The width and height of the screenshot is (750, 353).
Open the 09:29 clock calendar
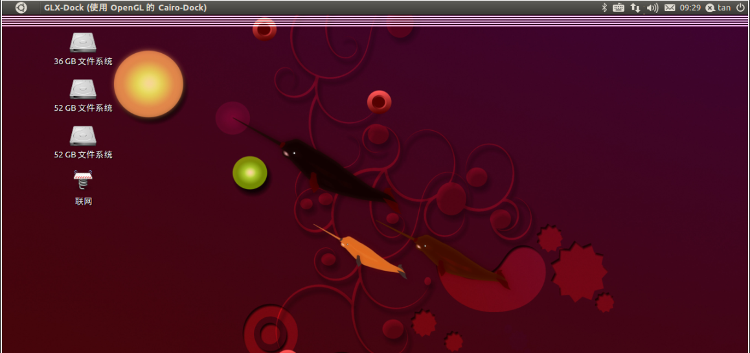(x=690, y=8)
